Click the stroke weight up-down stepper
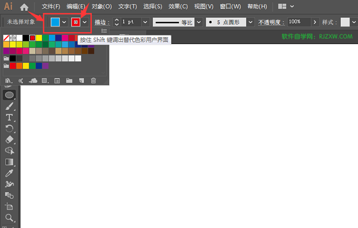 [x=117, y=22]
